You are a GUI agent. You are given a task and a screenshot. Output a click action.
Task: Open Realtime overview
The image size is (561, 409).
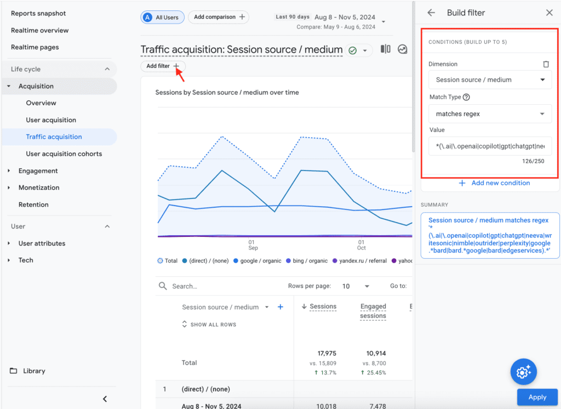click(x=39, y=31)
